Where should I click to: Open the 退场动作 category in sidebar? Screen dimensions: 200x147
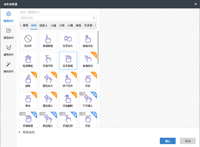click(x=8, y=34)
